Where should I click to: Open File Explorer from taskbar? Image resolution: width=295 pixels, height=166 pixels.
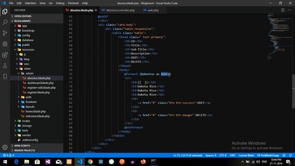click(x=27, y=162)
